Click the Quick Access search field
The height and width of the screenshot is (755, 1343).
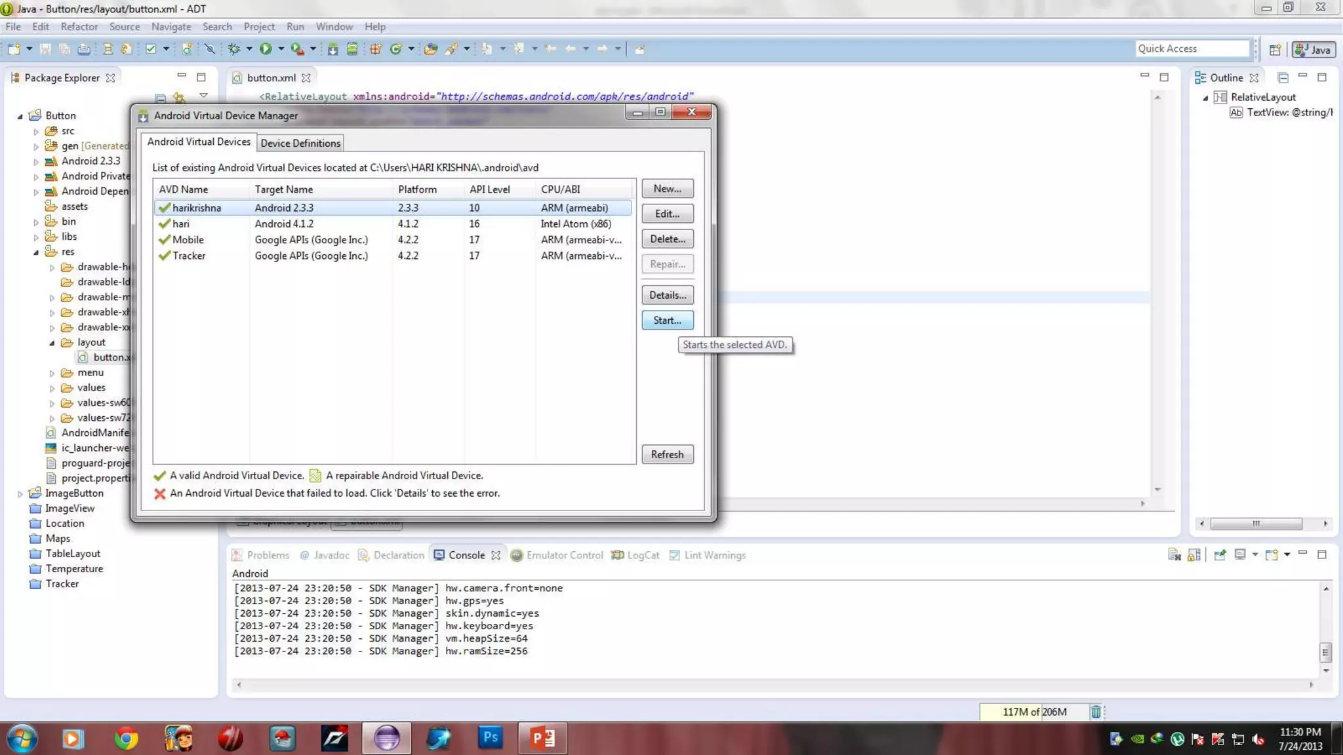click(x=1192, y=48)
